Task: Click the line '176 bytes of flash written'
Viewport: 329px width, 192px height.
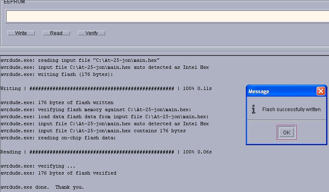Action: [x=57, y=102]
